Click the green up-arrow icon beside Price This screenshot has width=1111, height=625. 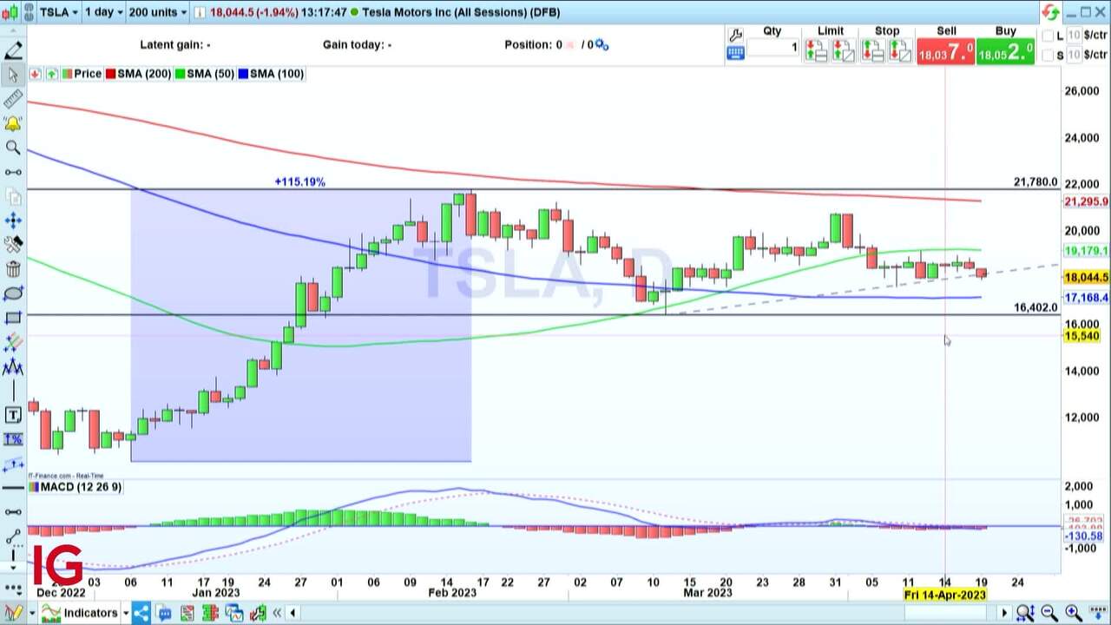point(51,74)
